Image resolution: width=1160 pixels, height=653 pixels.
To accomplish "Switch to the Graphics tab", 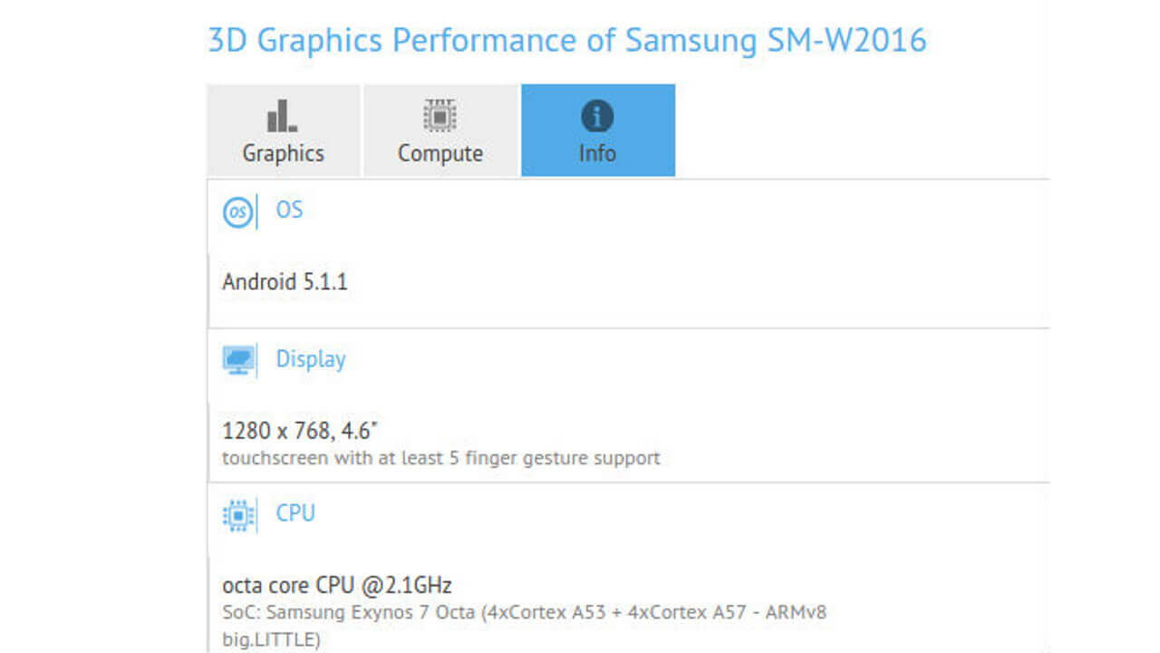I will [282, 130].
